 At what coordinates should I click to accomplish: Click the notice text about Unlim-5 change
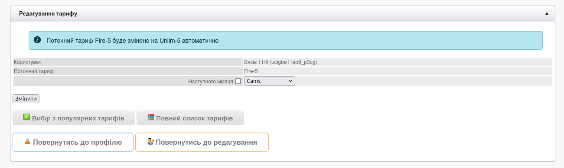[x=132, y=41]
